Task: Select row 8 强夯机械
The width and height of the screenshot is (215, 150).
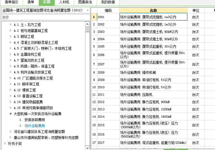Action: pos(153,72)
